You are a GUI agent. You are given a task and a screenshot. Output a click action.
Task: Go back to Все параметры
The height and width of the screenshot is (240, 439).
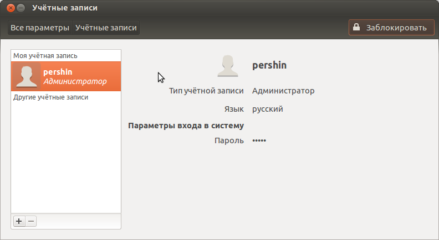point(40,28)
